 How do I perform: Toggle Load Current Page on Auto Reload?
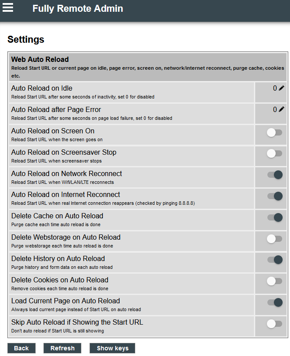[275, 302]
